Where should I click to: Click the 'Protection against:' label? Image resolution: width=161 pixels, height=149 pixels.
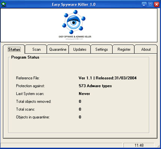30,86
